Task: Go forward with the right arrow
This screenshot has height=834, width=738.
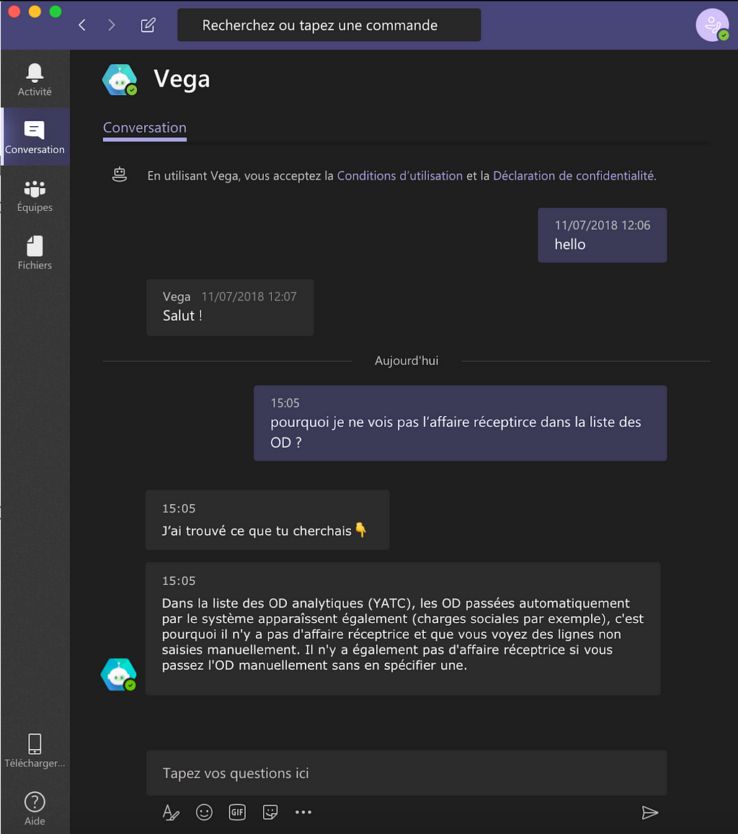Action: [x=111, y=25]
